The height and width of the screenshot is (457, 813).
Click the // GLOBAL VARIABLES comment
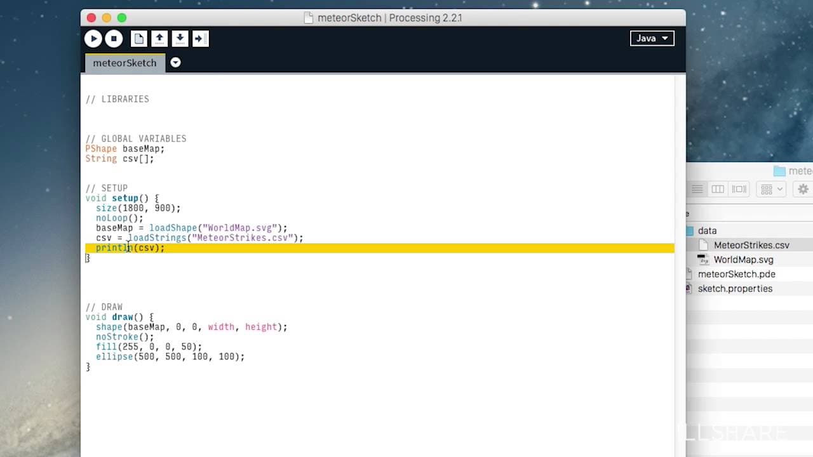click(x=136, y=139)
